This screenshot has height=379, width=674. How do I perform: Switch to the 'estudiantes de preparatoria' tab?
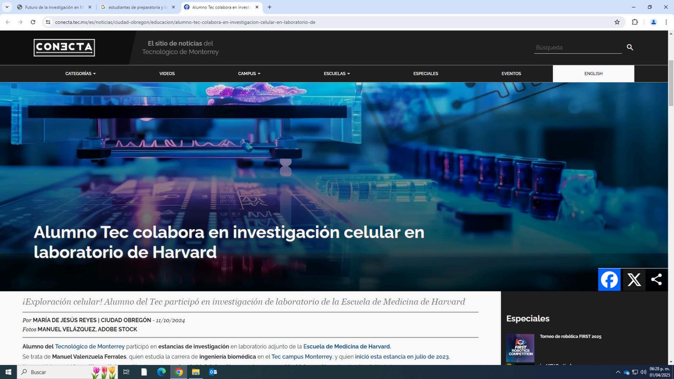pyautogui.click(x=138, y=7)
